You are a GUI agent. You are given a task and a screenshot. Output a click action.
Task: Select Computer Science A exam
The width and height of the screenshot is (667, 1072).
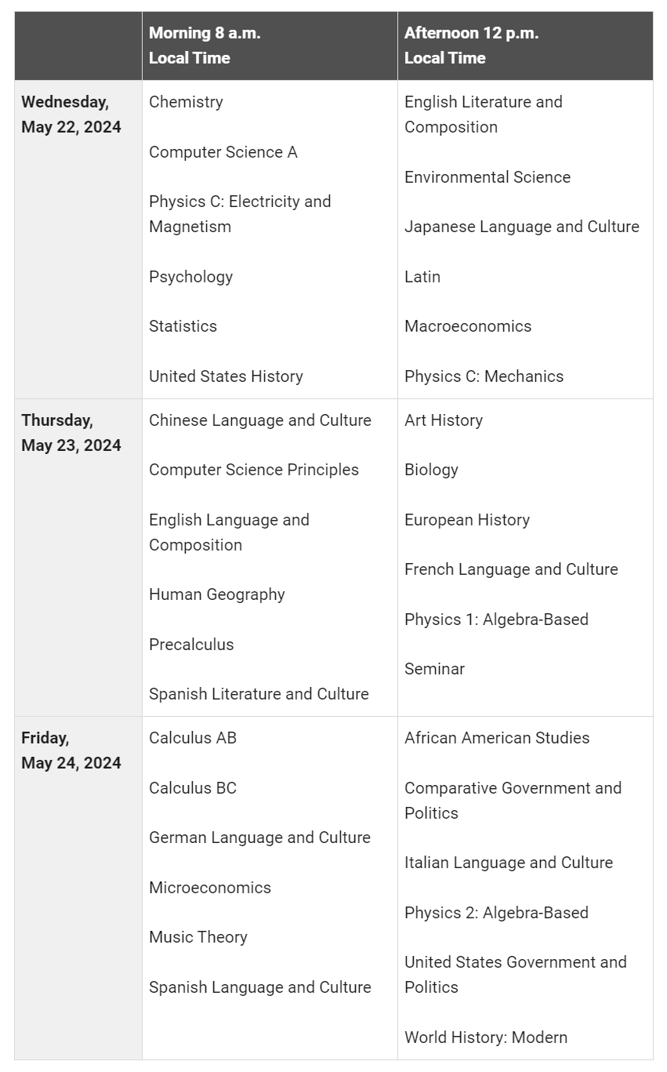point(223,152)
